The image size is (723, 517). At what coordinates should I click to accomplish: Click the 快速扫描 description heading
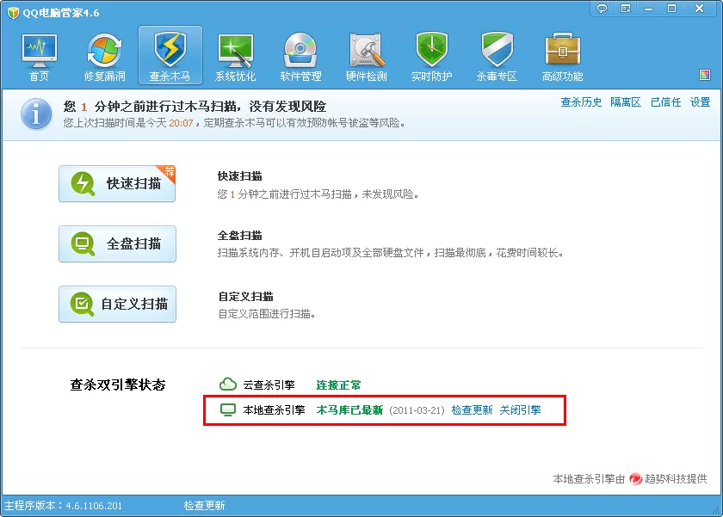pyautogui.click(x=240, y=176)
